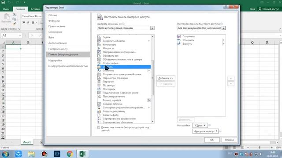Open the Name Box A1 dropdown arrow
The image size is (282, 158).
coord(20,36)
